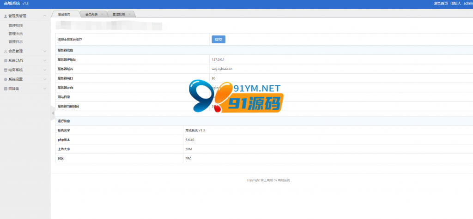
Task: Click the 商城系统 V1.3 system name value
Action: [x=195, y=130]
